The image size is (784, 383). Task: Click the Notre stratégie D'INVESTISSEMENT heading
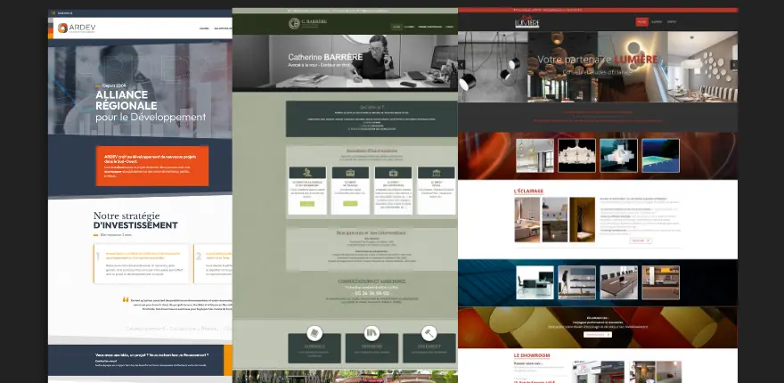tap(135, 221)
